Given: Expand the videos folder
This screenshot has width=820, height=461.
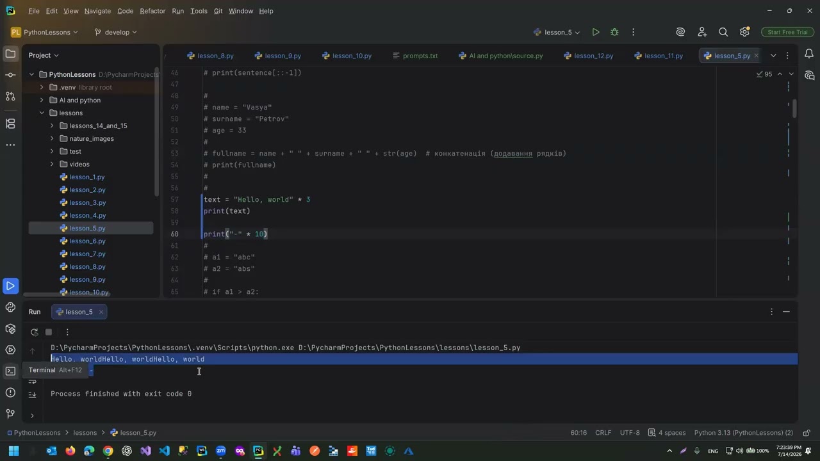Looking at the screenshot, I should 52,164.
